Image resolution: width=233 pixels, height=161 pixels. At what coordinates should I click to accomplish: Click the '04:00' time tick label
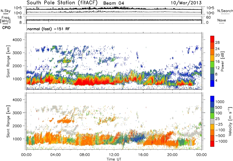coord(55,155)
